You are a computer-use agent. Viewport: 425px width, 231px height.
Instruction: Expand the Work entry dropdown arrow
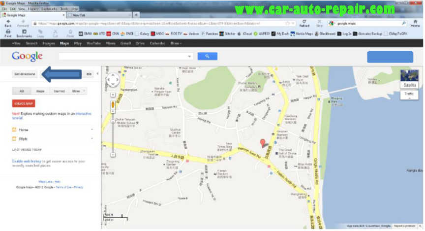pyautogui.click(x=92, y=138)
